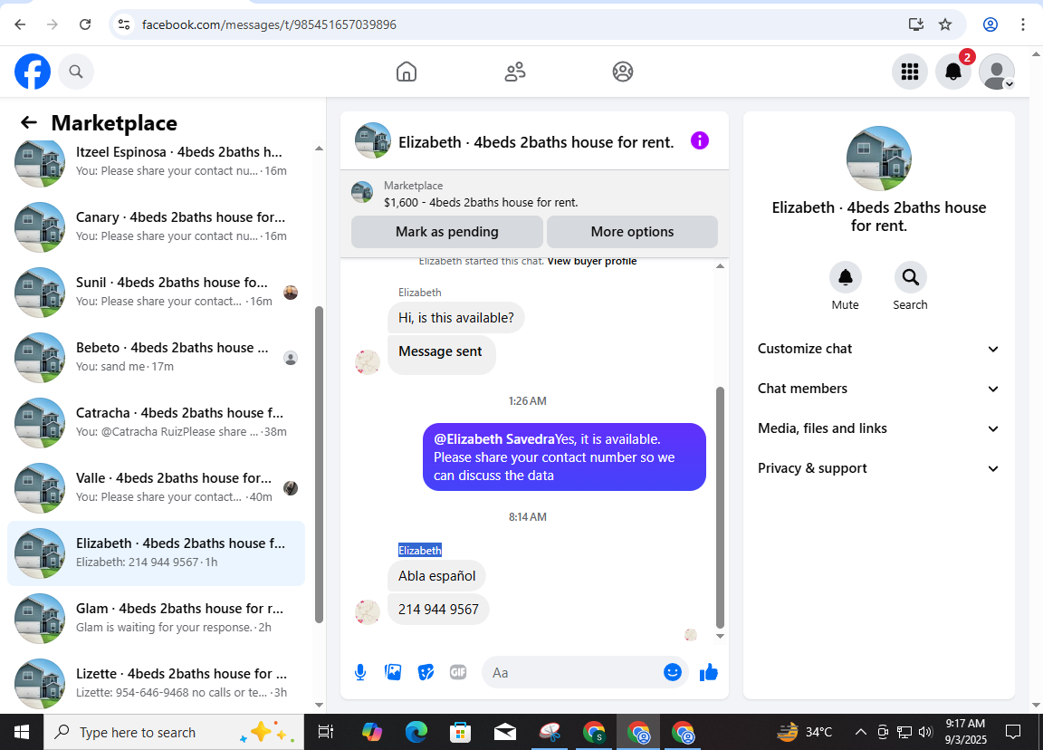The height and width of the screenshot is (750, 1043).
Task: Expand Chat members section
Action: 878,389
